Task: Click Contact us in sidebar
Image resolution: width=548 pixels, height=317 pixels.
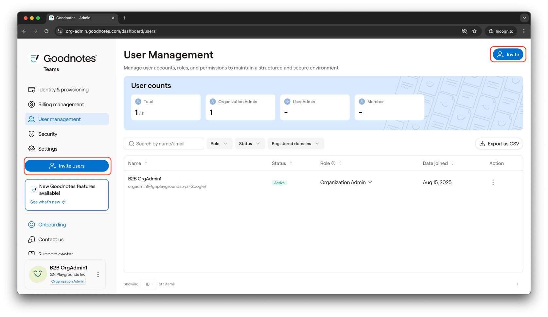Action: (67, 240)
